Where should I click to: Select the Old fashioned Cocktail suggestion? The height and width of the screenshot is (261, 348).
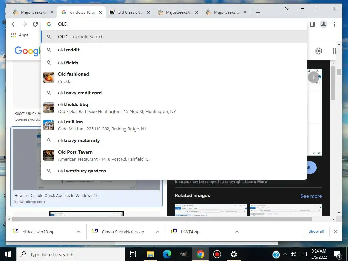174,78
